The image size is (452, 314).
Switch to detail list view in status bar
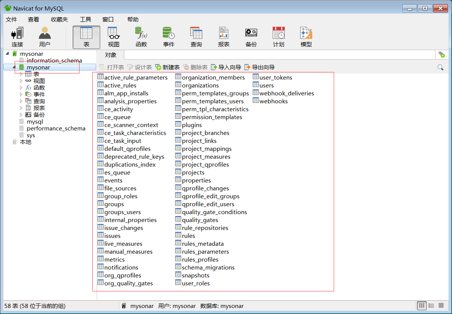click(432, 305)
